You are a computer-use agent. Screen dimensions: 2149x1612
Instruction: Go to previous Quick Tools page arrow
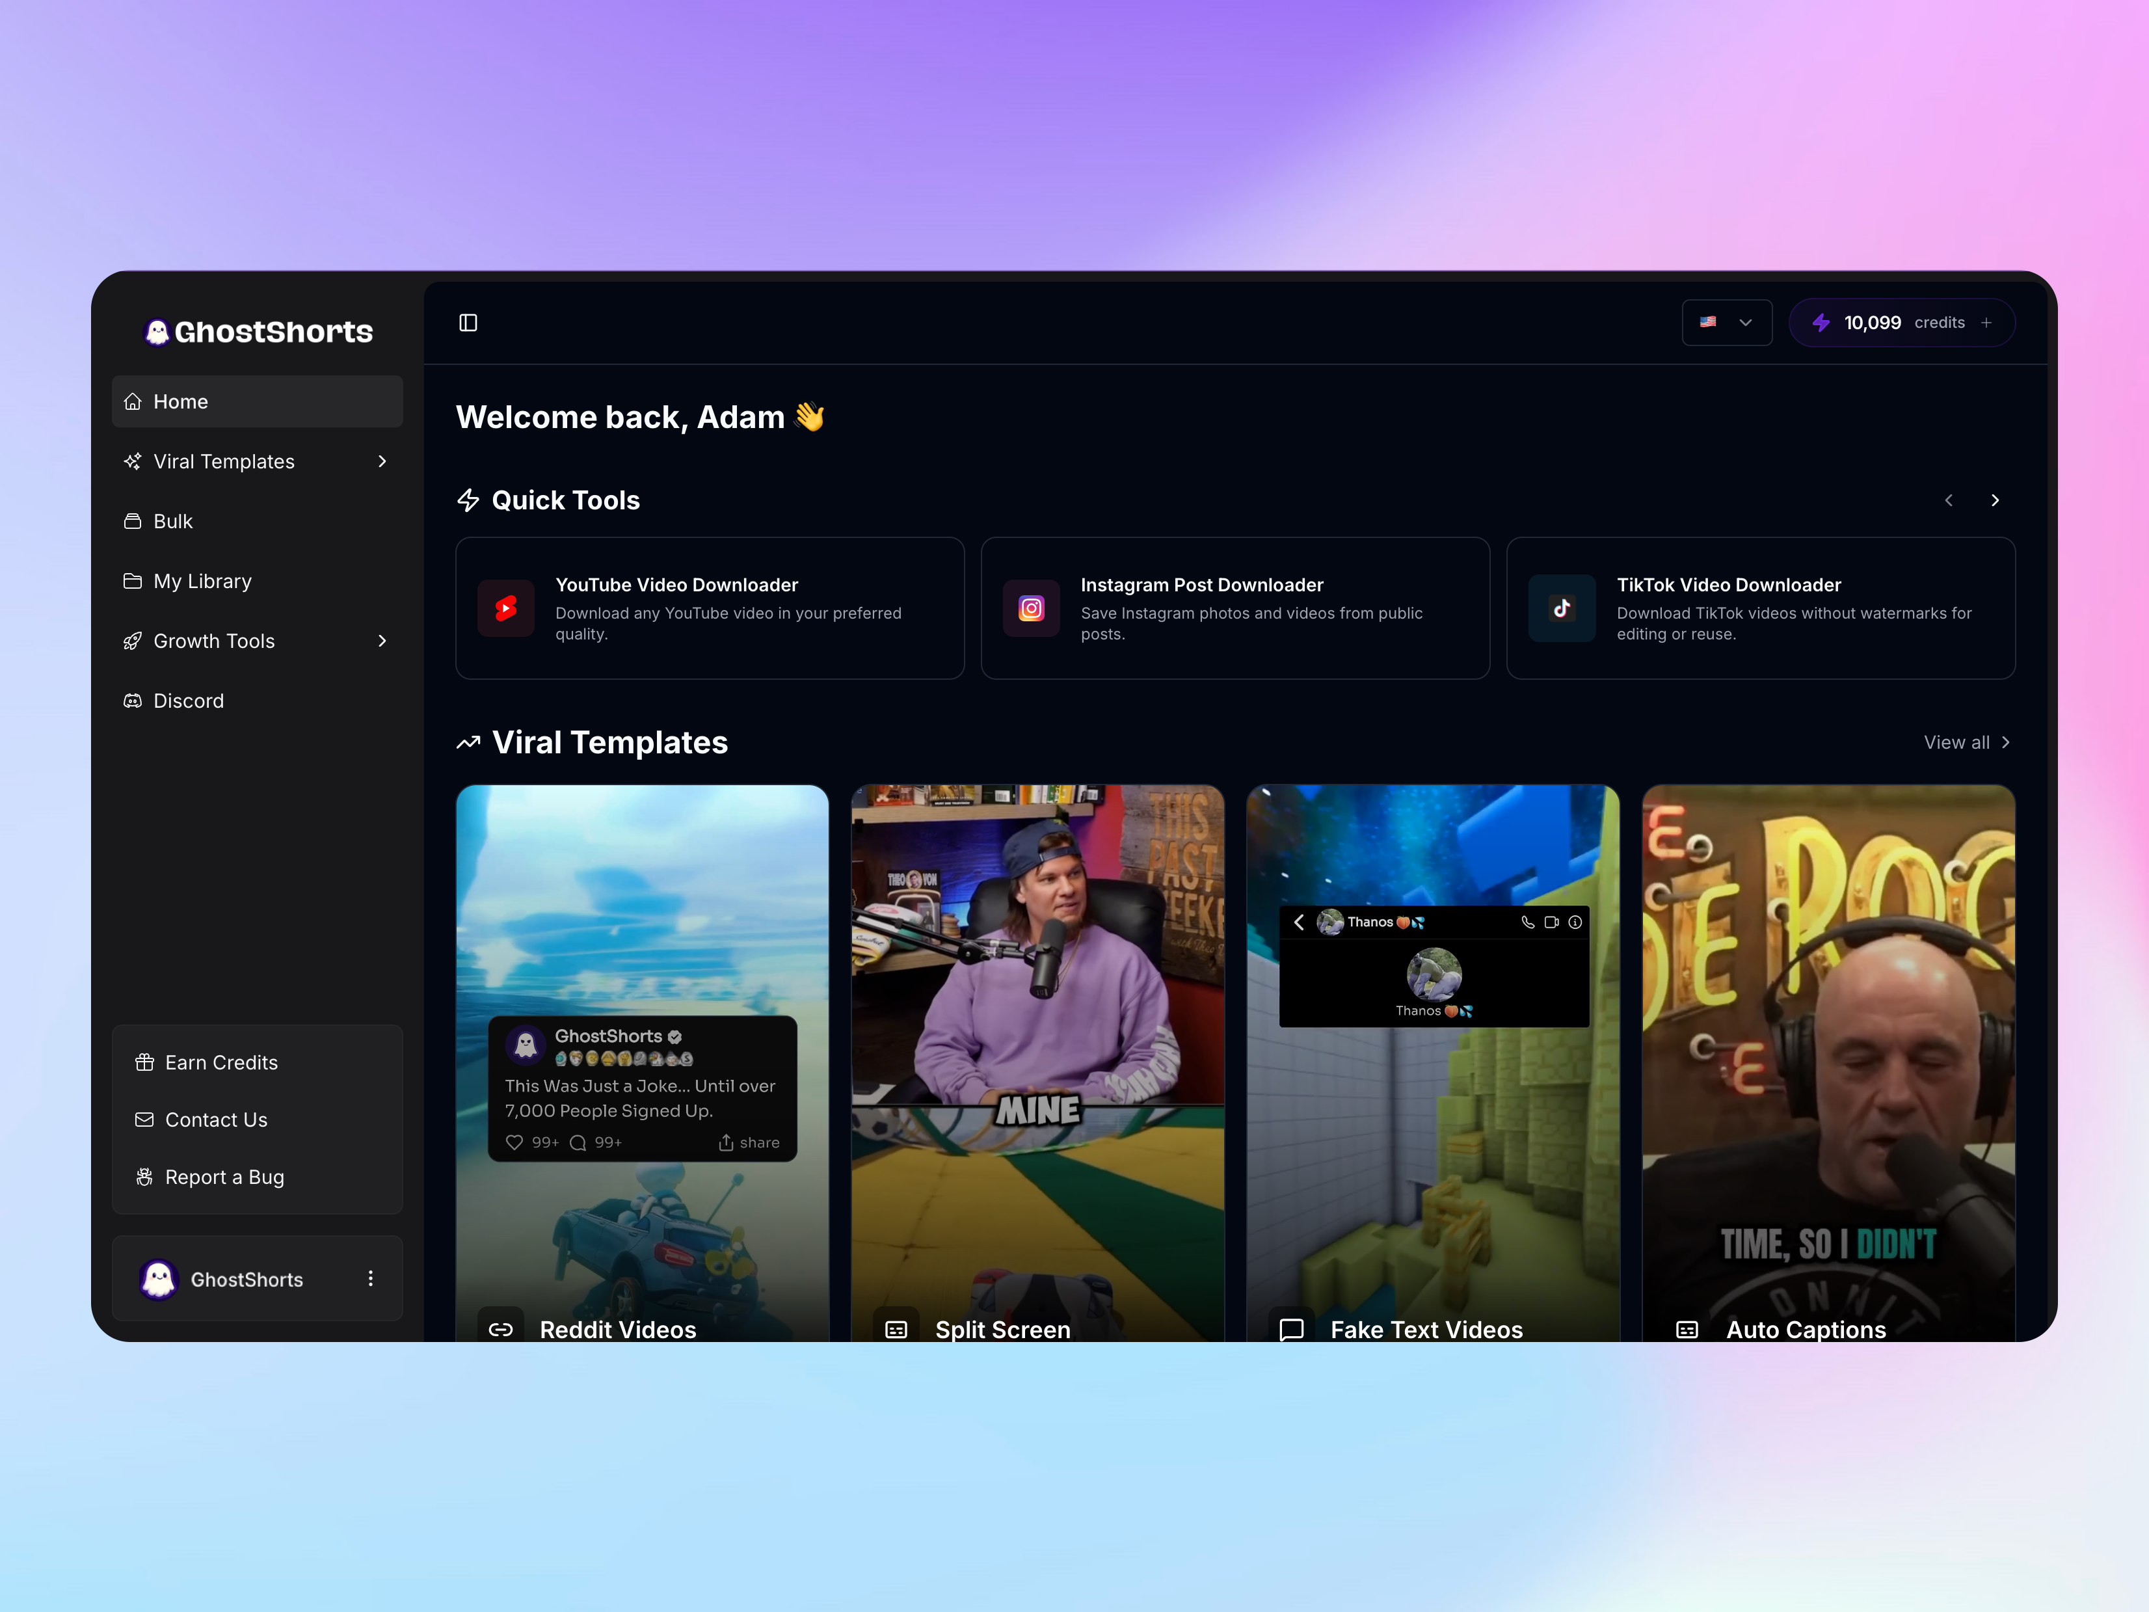[x=1948, y=500]
